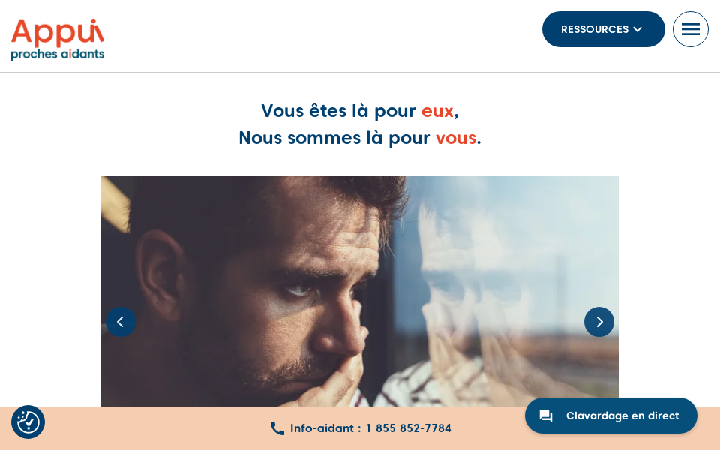Select the "proches aidants" tagline under logo
The image size is (720, 450).
point(58,54)
